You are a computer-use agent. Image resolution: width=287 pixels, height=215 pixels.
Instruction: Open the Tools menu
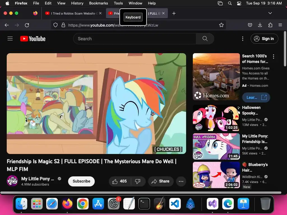tap(118, 3)
